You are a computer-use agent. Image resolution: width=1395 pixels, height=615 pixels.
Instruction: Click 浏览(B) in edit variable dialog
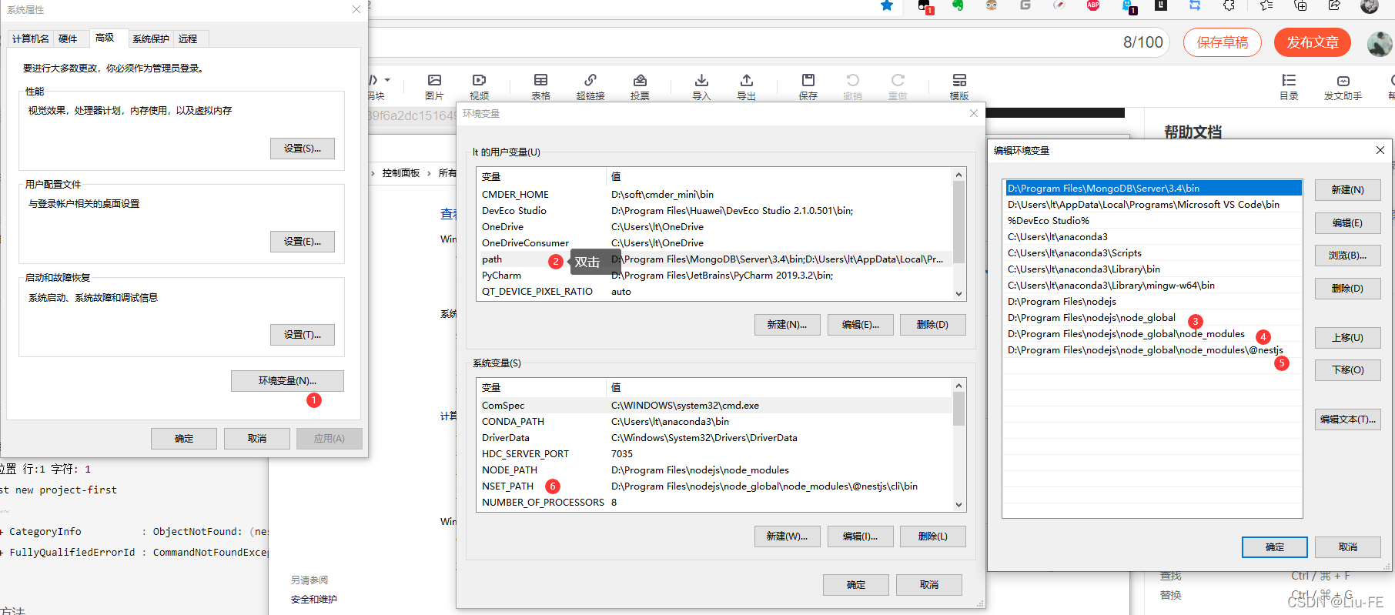point(1348,256)
